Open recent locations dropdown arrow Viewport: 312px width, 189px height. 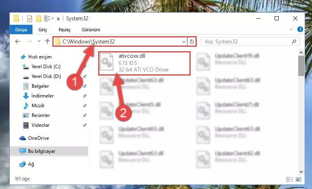[x=39, y=41]
